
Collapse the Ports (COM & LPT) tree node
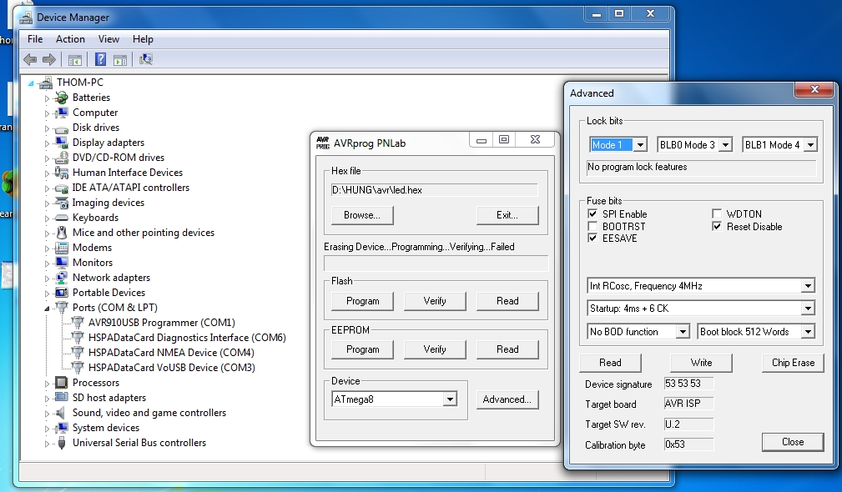(47, 308)
